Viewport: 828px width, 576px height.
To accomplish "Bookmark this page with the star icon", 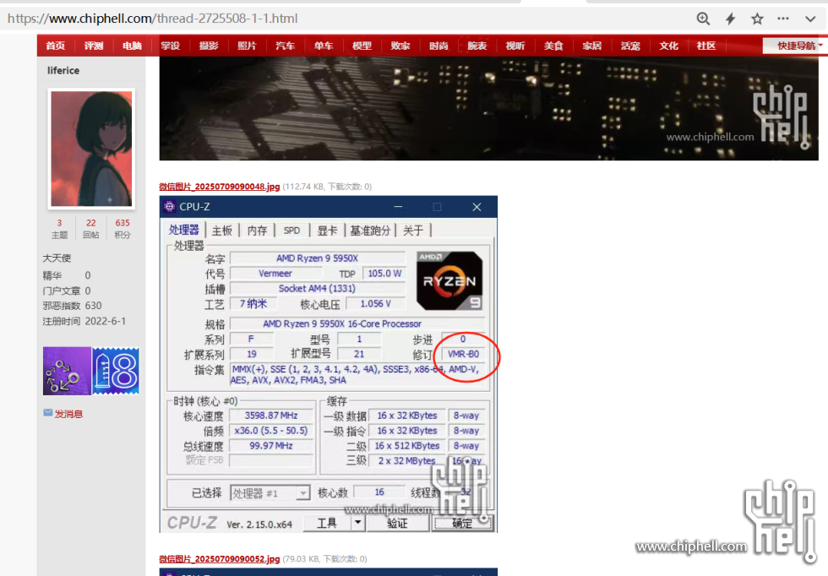I will (x=757, y=19).
